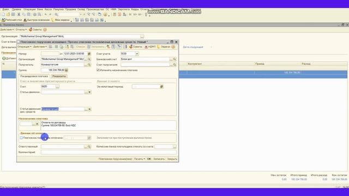Search the Ответственный field with the magnifier

click(x=89, y=146)
